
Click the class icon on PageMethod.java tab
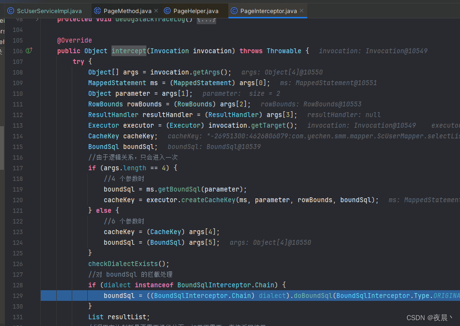pos(97,11)
